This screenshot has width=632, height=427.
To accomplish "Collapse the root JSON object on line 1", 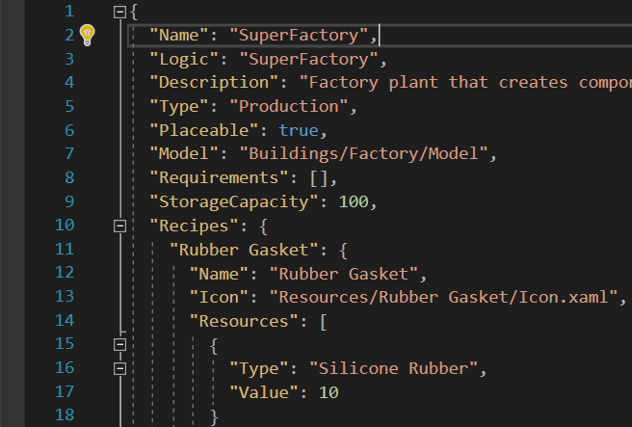I will [x=119, y=13].
